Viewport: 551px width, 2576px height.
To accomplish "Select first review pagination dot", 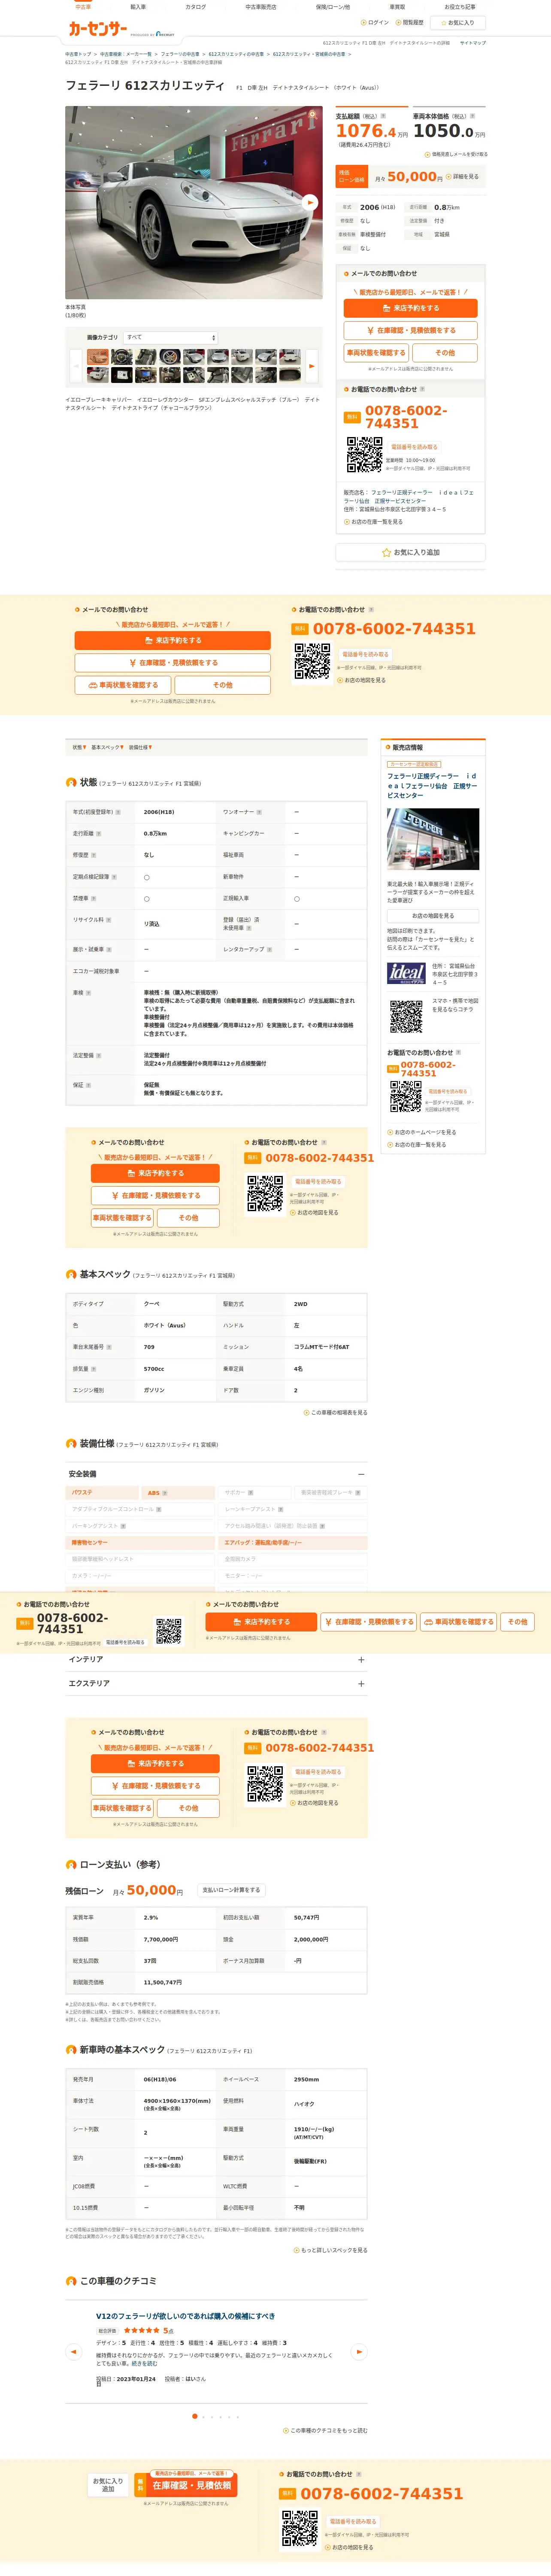I will [x=194, y=2416].
